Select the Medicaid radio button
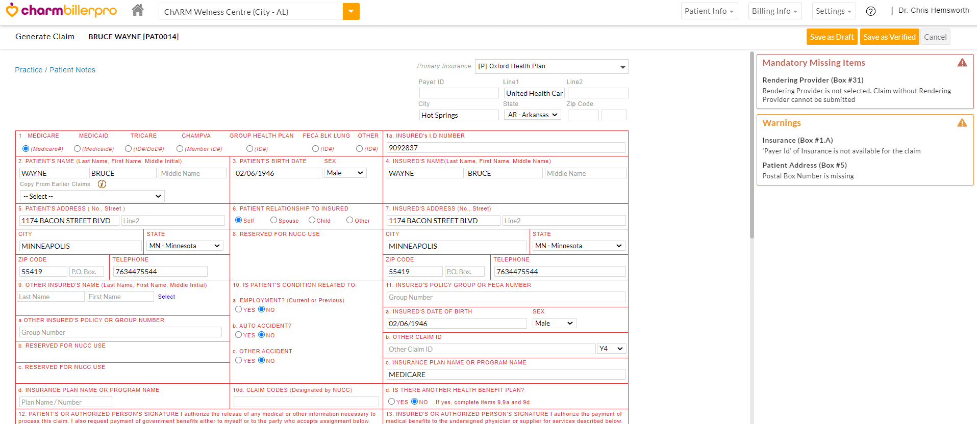Viewport: 977px width, 424px height. (77, 148)
